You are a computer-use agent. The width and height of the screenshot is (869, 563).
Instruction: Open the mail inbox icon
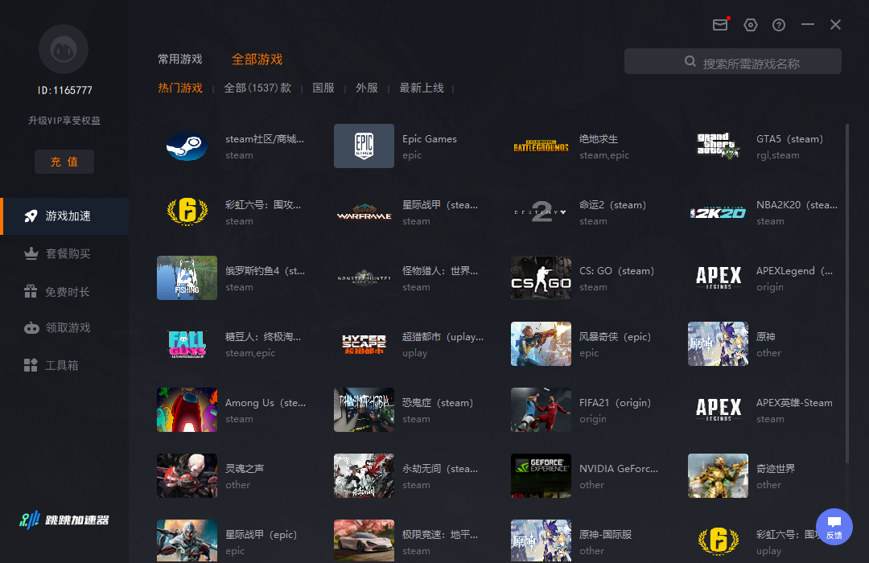pos(720,24)
